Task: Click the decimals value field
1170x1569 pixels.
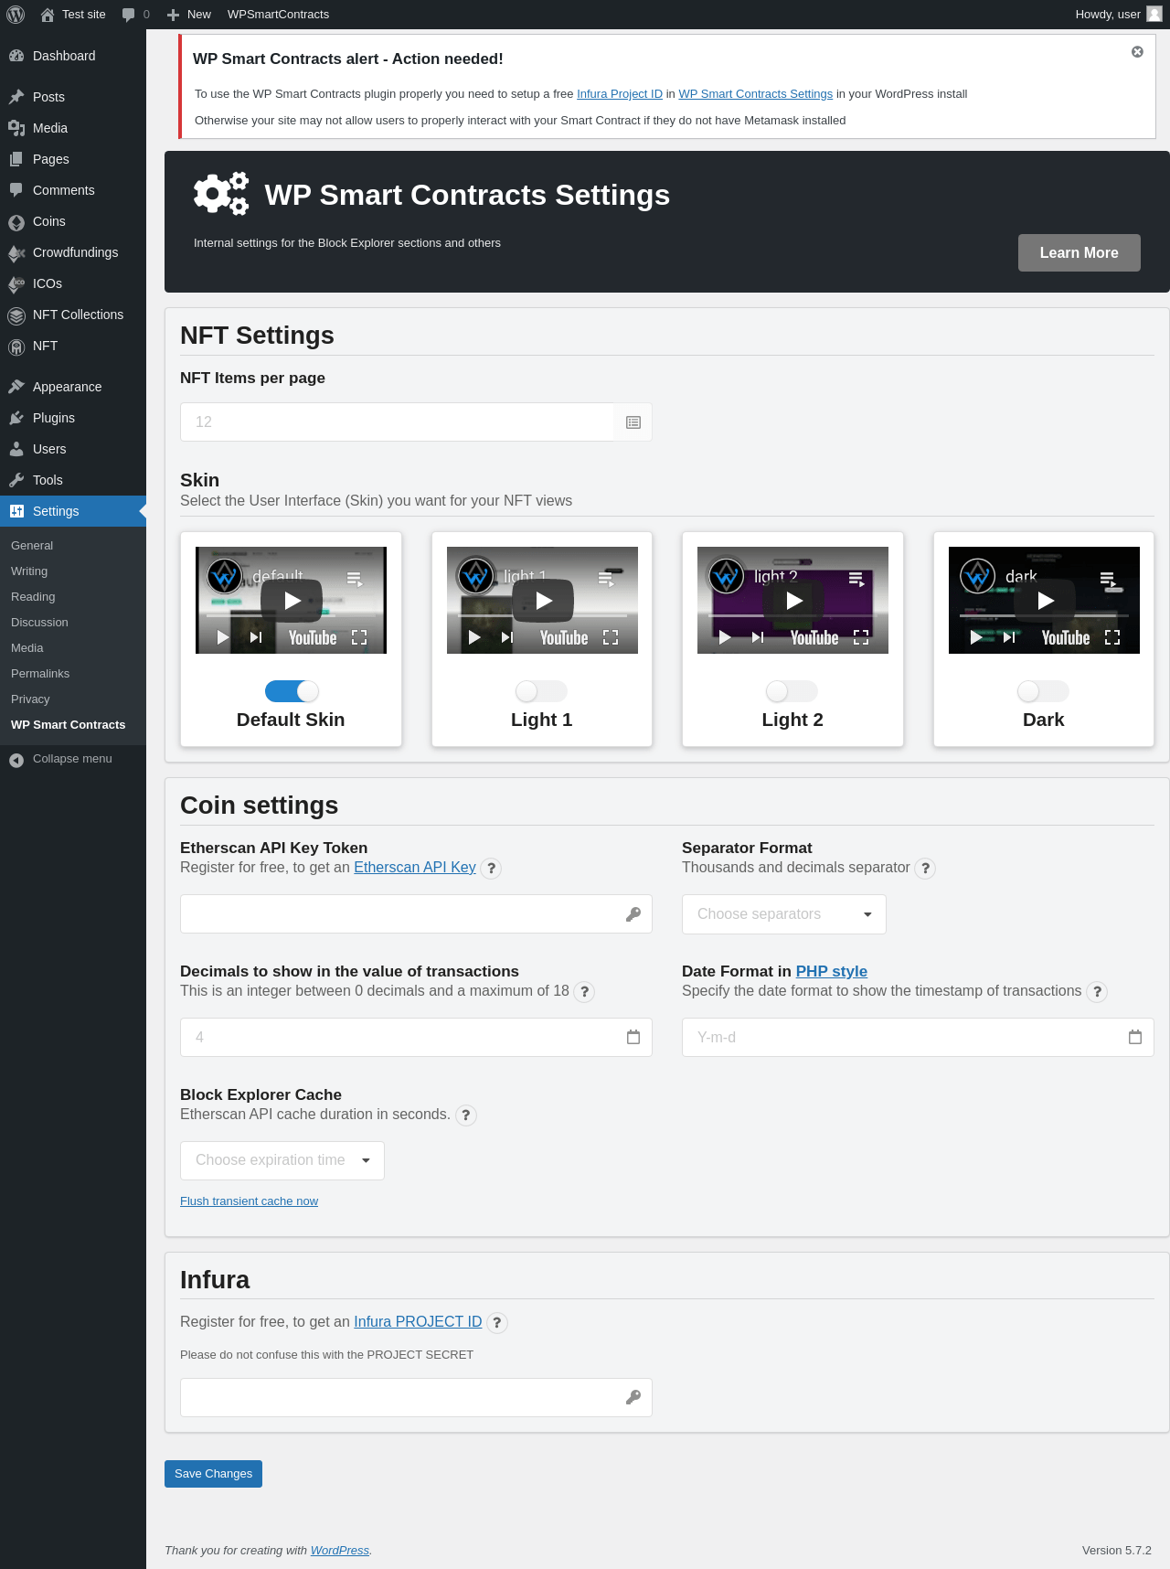Action: (416, 1038)
